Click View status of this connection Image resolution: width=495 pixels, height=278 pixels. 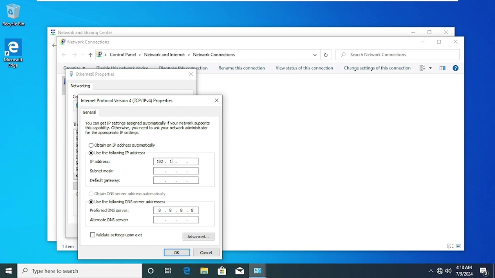304,68
